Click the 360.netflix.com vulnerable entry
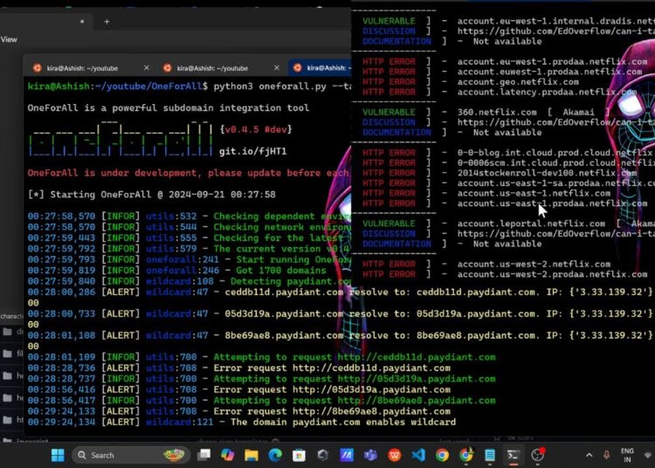 pos(497,113)
